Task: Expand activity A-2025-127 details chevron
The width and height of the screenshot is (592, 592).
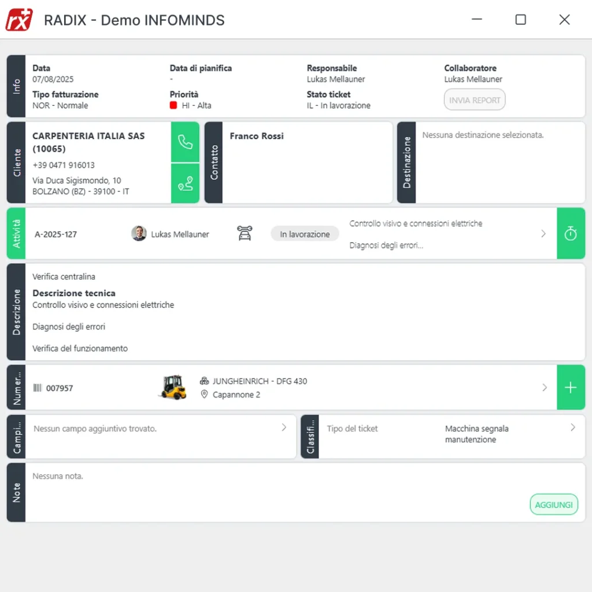Action: [543, 234]
